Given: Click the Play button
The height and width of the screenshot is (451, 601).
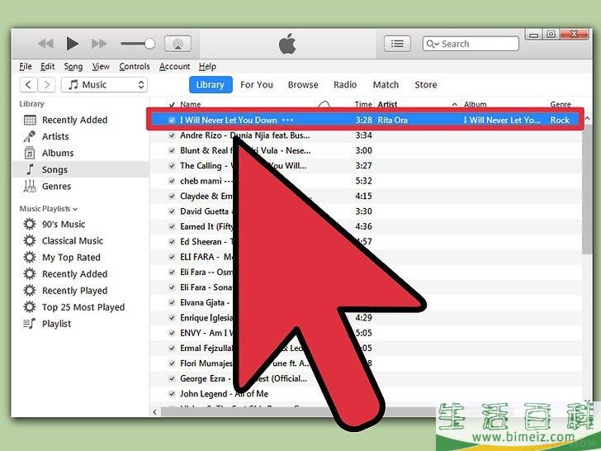Looking at the screenshot, I should pyautogui.click(x=72, y=44).
